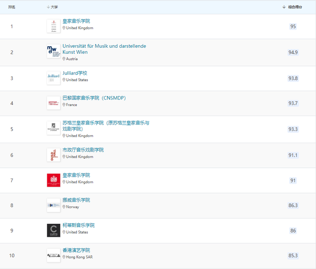Click the Austria location text
316x269 pixels.
click(72, 59)
